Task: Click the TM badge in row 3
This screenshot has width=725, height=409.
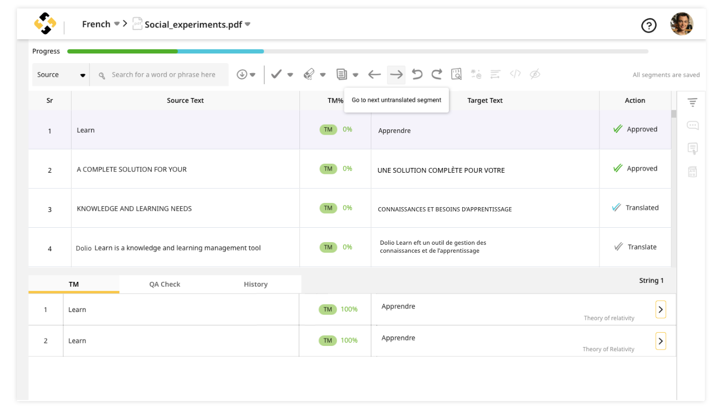Action: tap(328, 208)
